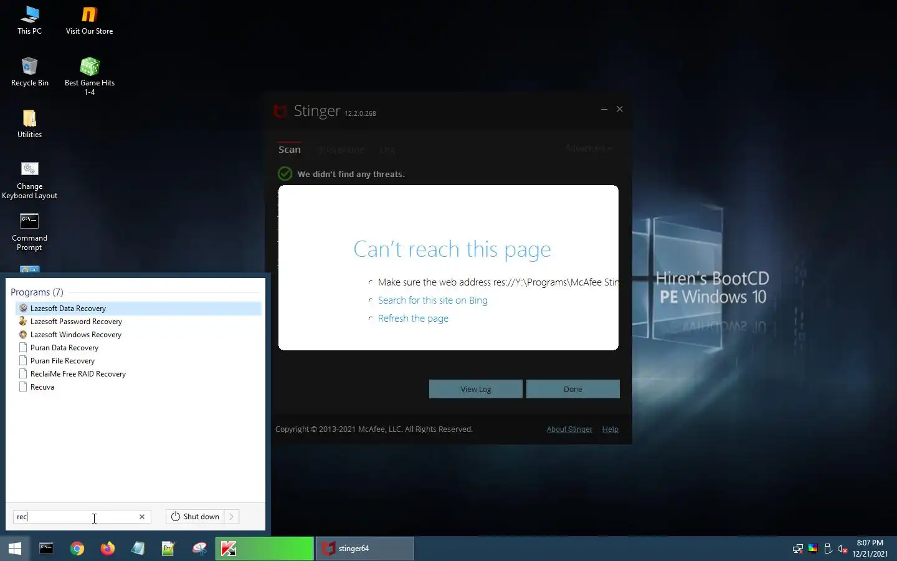Open the Utilities desktop folder

pyautogui.click(x=29, y=123)
